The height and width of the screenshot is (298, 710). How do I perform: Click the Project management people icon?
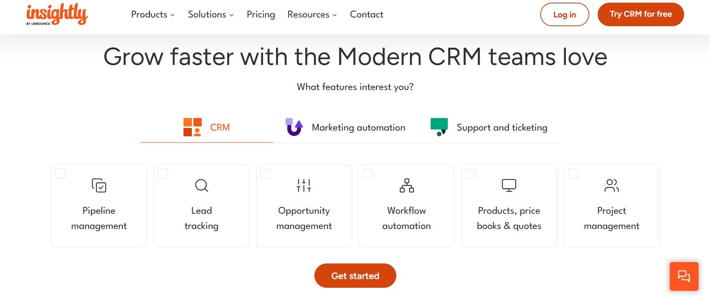tap(611, 185)
